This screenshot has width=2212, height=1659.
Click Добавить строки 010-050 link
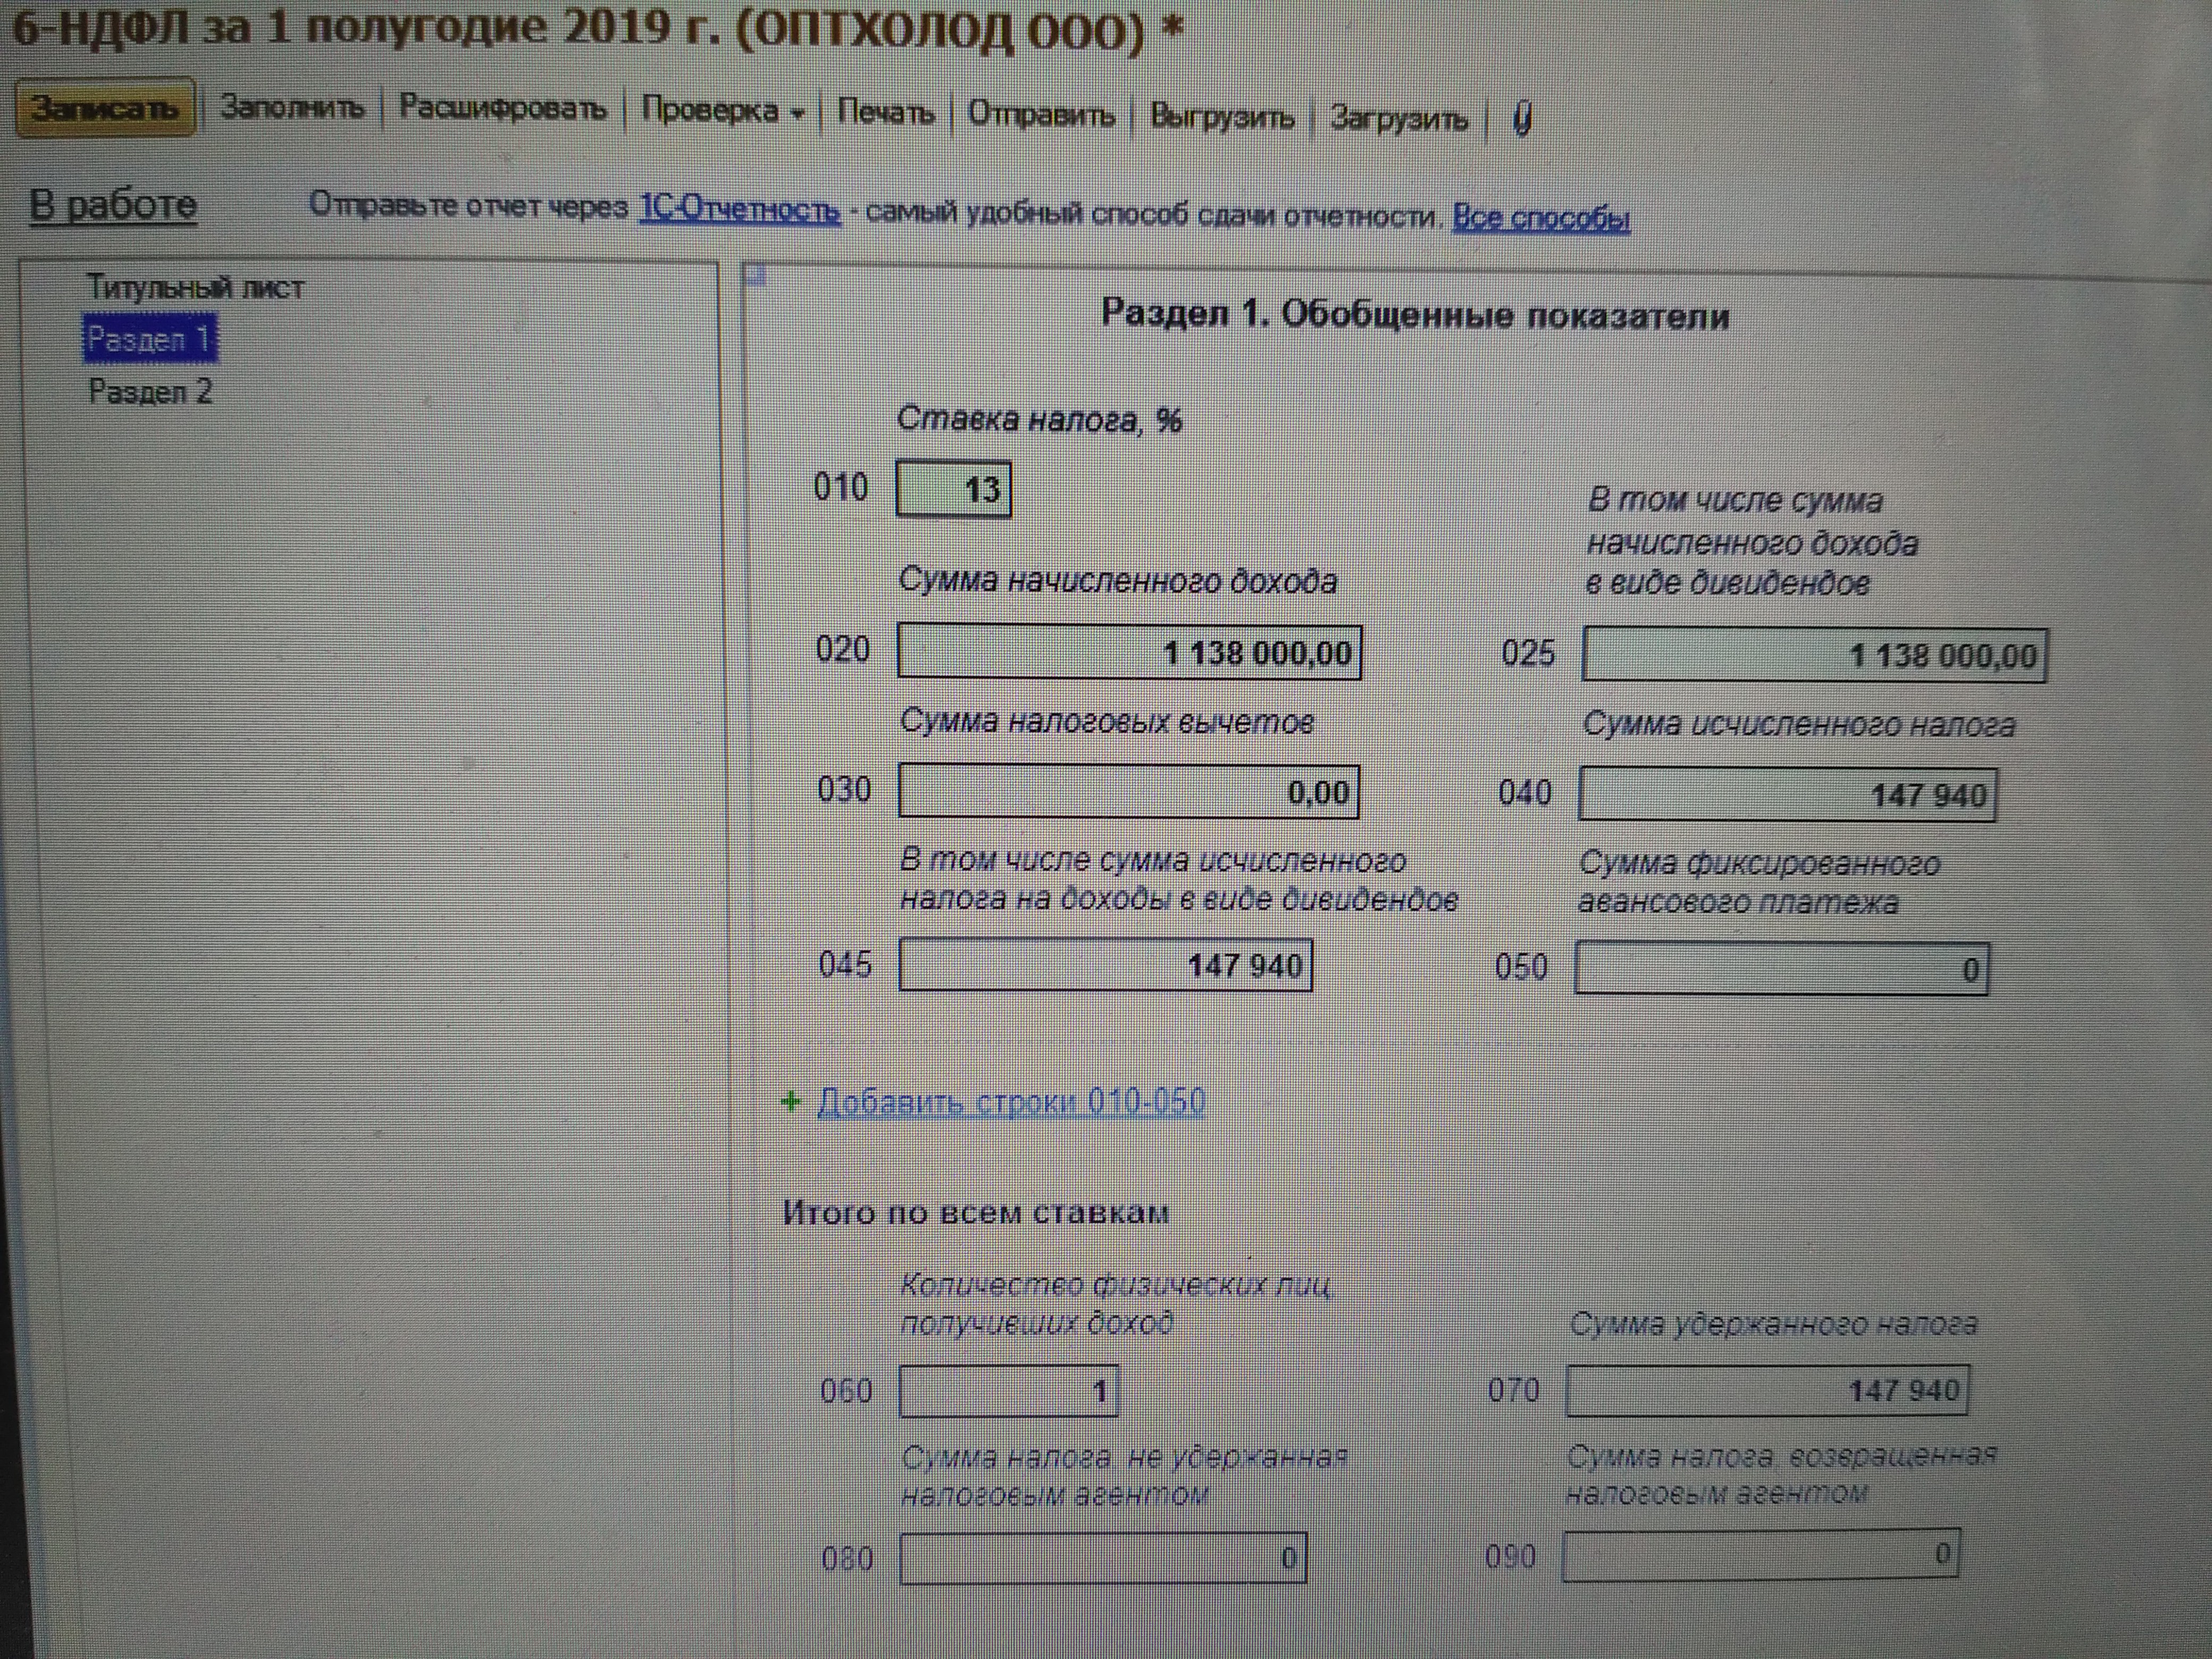(x=1010, y=1102)
